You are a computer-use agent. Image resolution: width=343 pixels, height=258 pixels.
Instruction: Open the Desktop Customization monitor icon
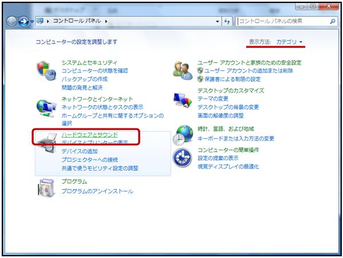183,100
